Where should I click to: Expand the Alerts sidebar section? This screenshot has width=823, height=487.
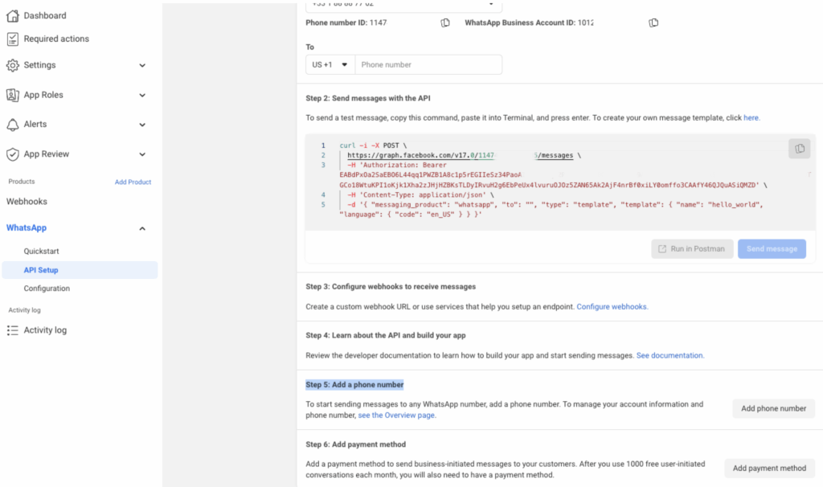coord(142,125)
